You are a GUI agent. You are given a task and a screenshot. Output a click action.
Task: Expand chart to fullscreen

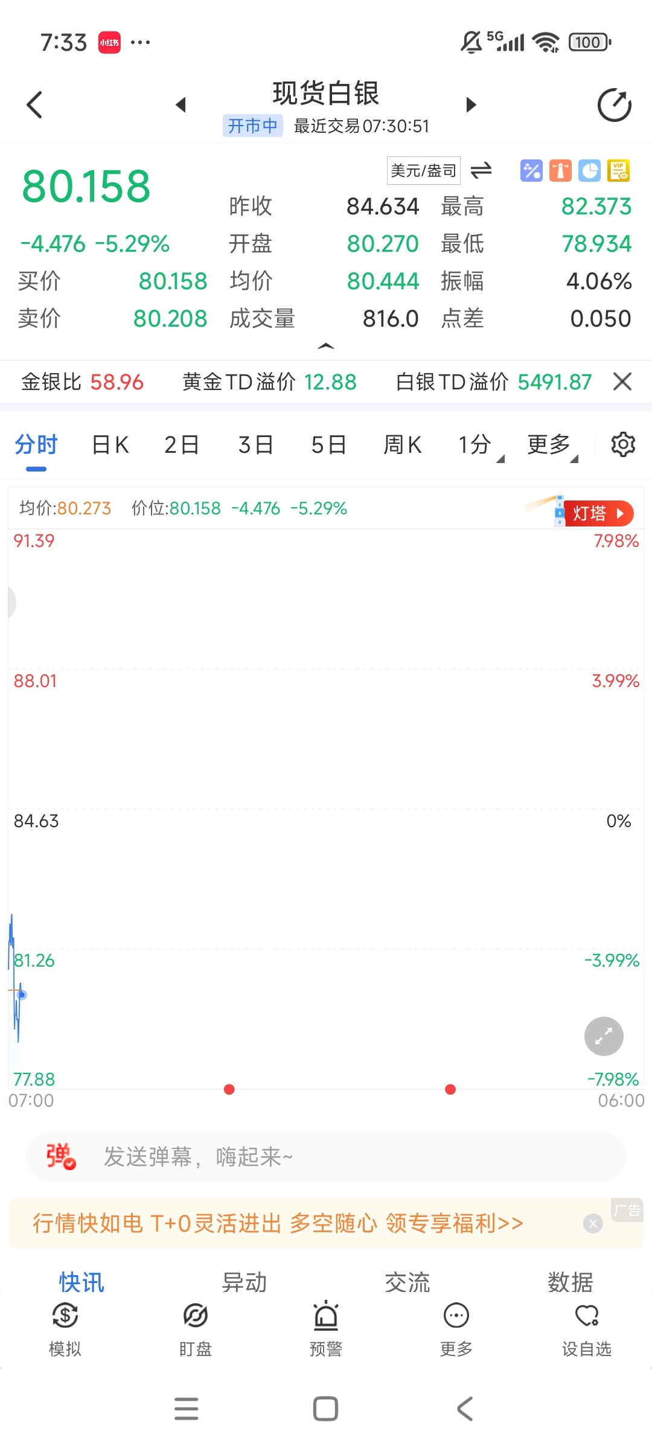tap(604, 1037)
